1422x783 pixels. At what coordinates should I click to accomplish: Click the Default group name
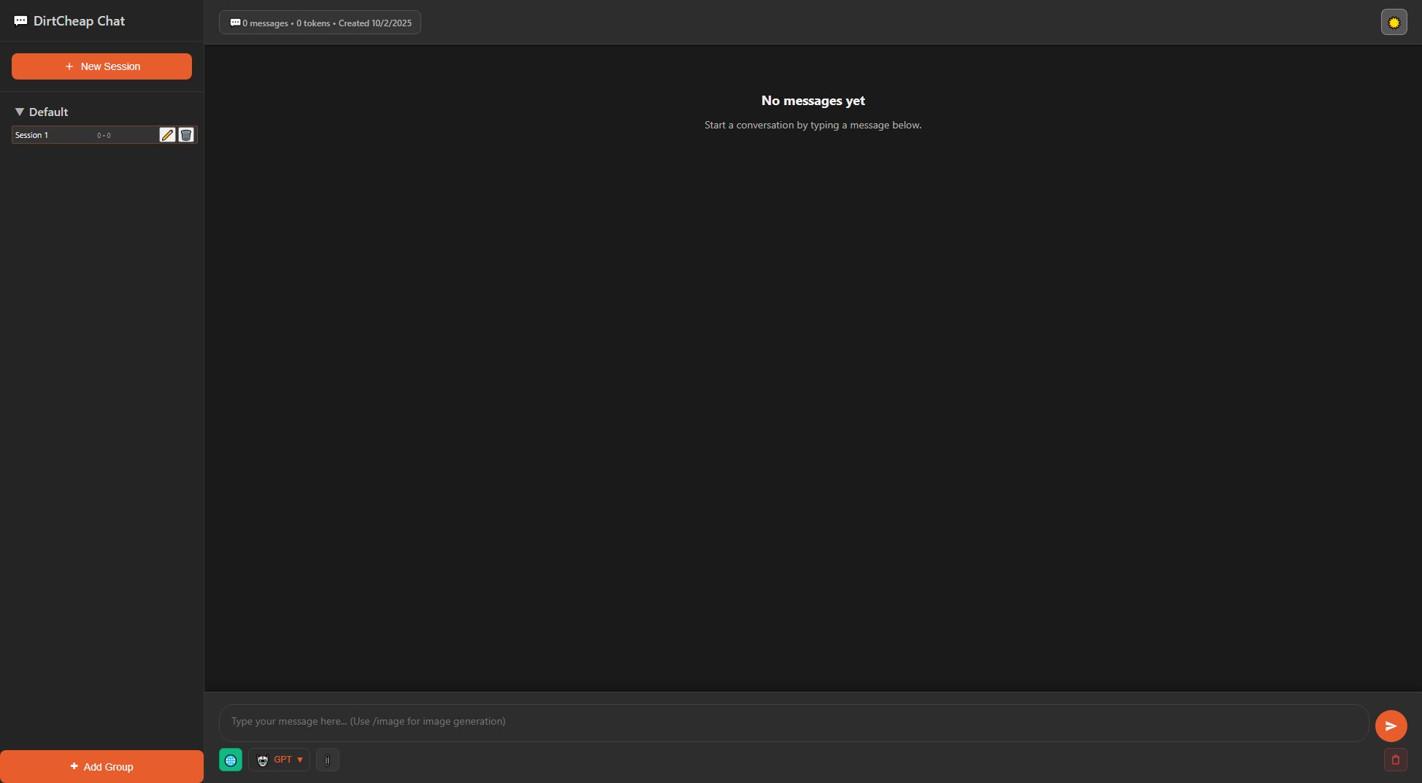coord(48,112)
